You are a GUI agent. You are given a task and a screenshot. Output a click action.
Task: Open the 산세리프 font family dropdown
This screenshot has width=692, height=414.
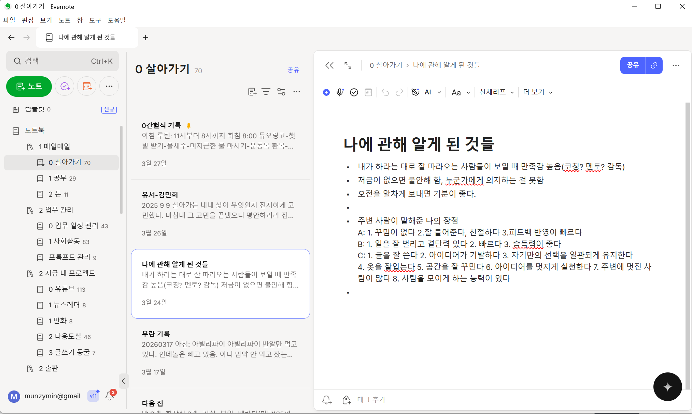pos(496,92)
